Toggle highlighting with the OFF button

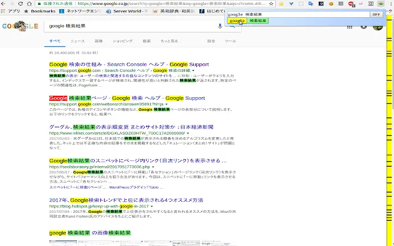point(376,15)
